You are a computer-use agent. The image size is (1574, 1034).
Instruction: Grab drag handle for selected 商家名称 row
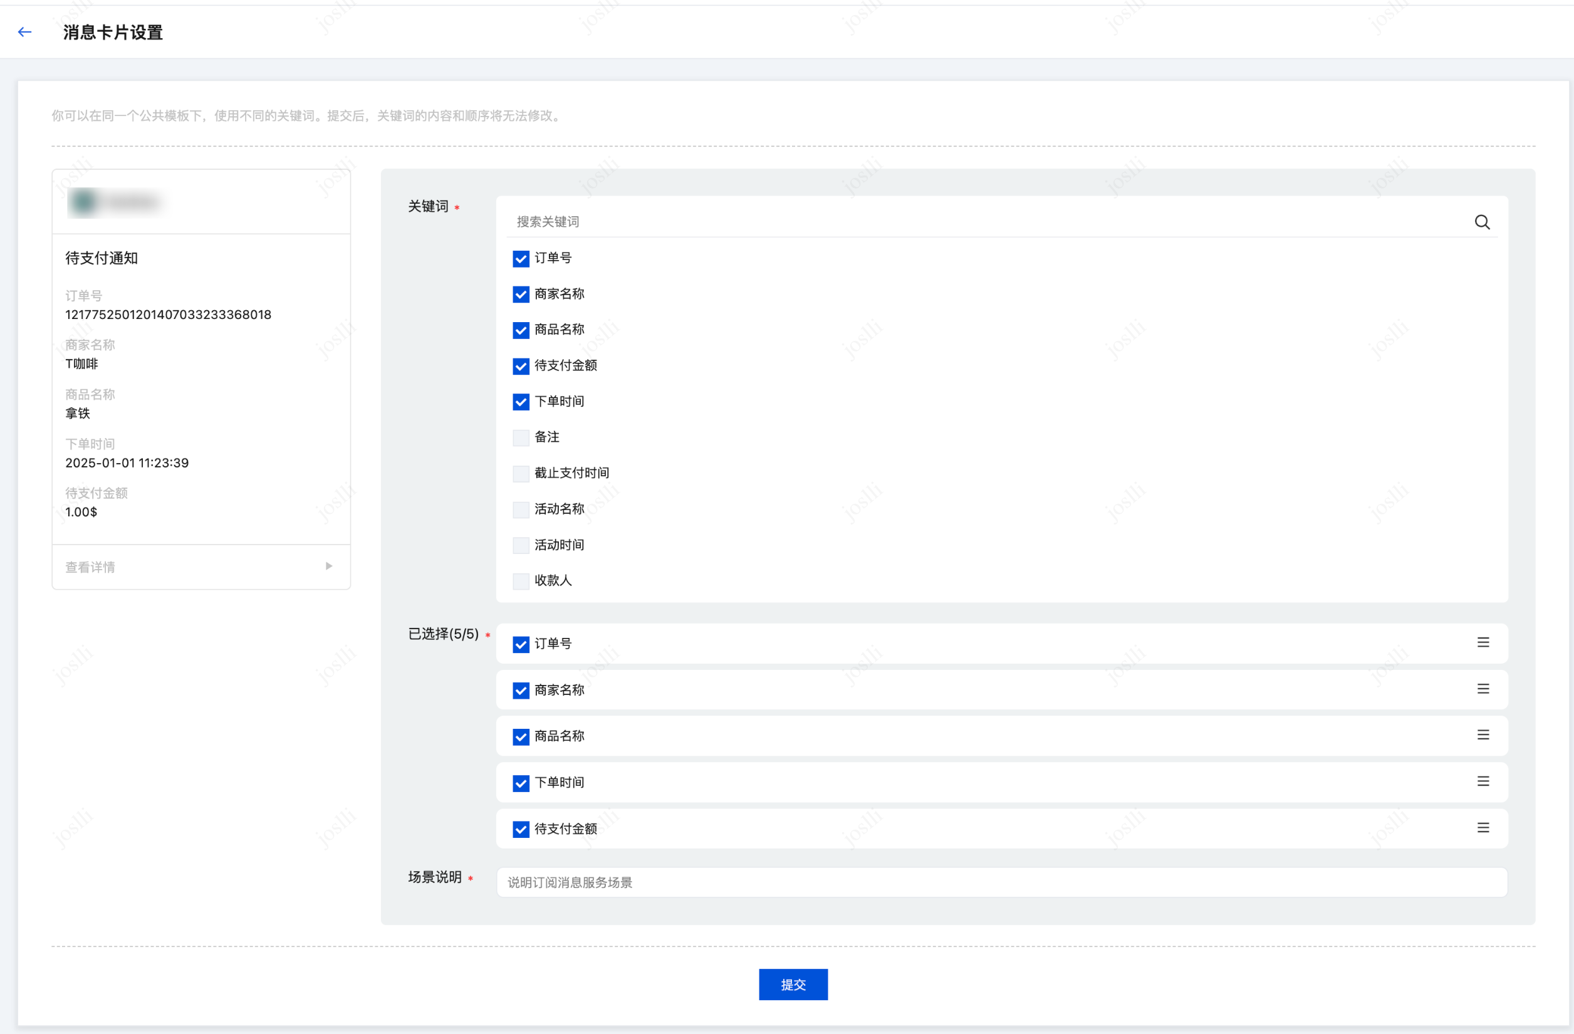click(1483, 689)
